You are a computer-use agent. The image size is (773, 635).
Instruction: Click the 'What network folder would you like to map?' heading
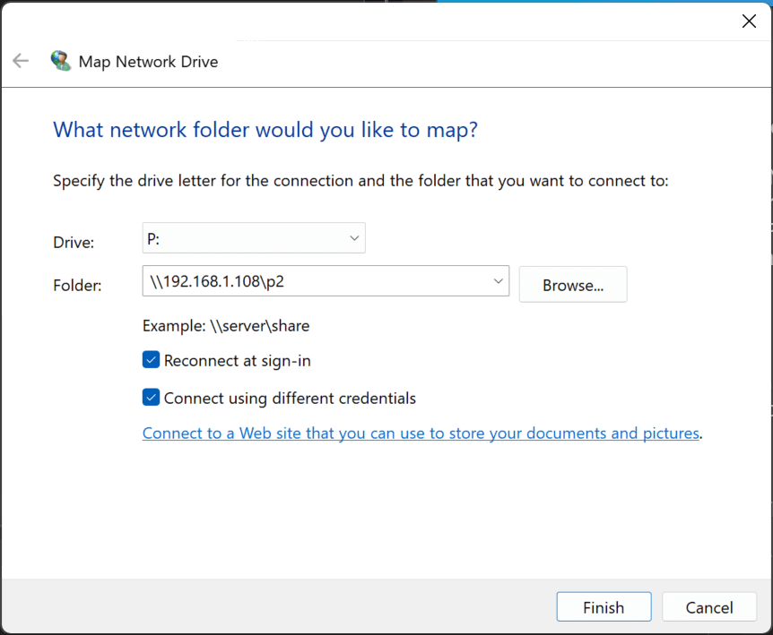tap(265, 130)
